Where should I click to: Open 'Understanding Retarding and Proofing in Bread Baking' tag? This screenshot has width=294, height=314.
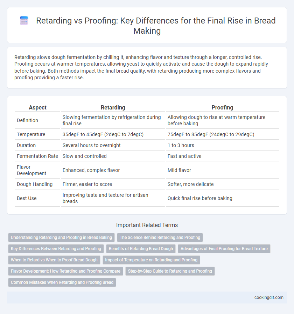[x=61, y=238]
